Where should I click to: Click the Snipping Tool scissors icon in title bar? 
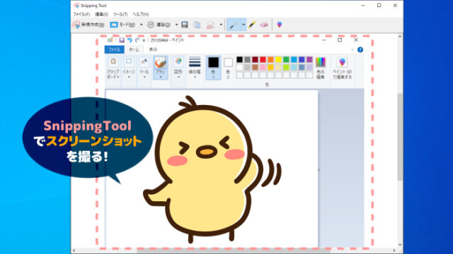pos(76,6)
